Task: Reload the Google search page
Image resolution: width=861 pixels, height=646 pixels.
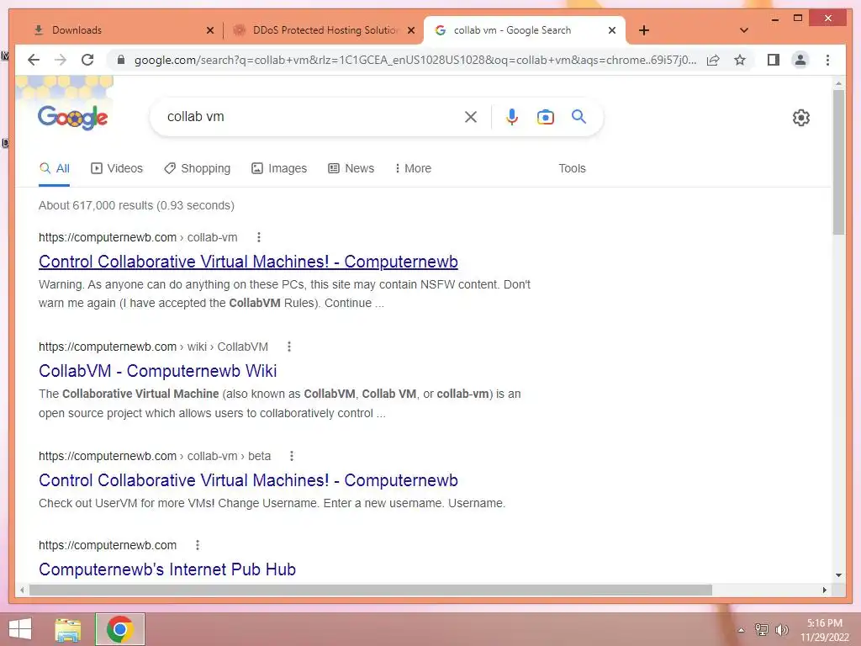Action: 87,60
